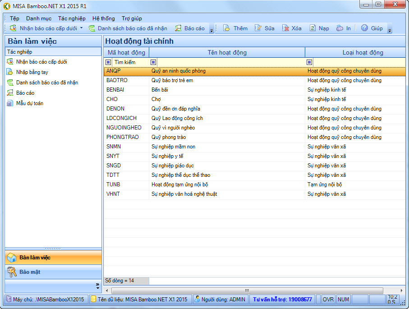Screen dimensions: 409x309
Task: Open filter operator for Mã hoạt động column
Action: (x=108, y=62)
